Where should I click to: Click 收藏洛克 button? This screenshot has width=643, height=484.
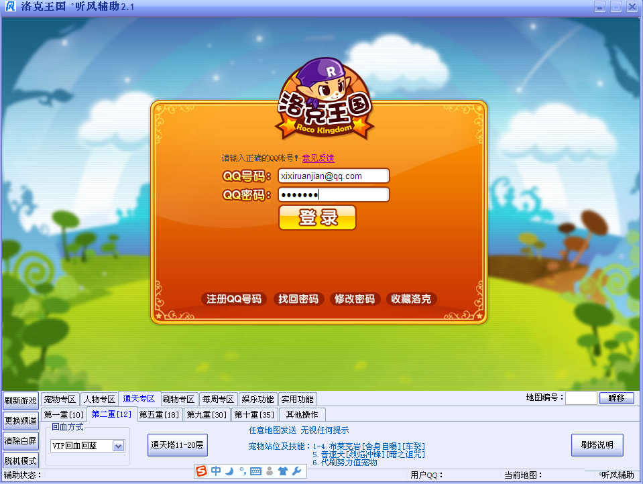coord(411,298)
